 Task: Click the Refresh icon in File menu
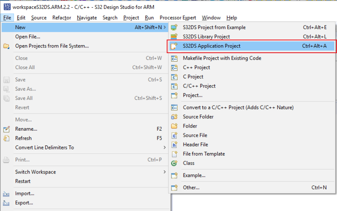pos(6,138)
